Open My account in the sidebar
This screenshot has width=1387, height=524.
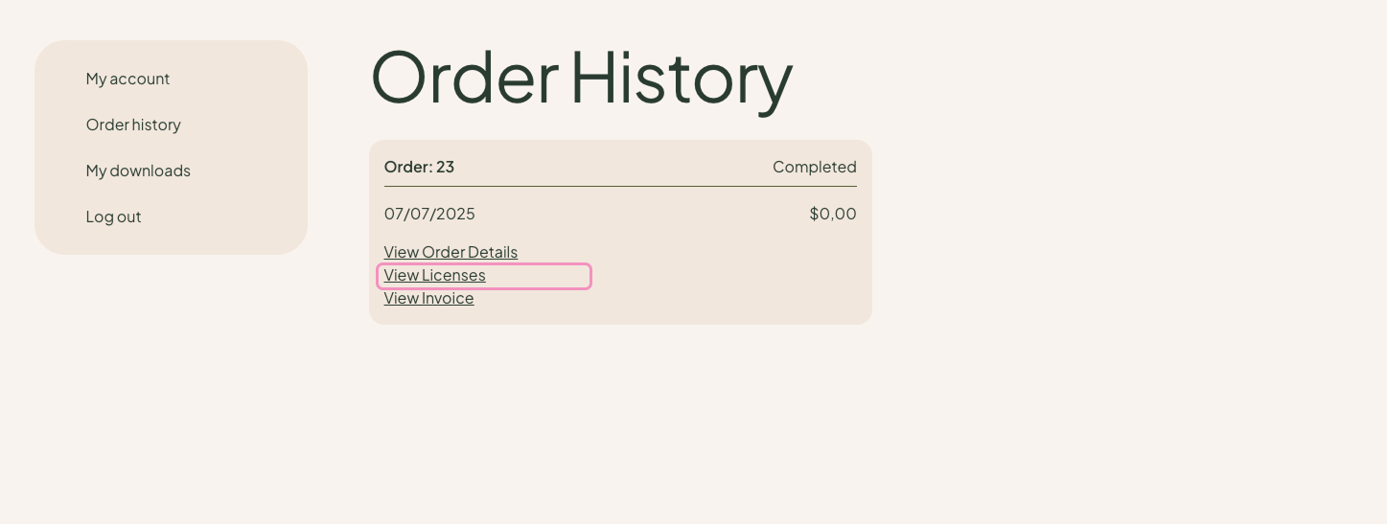(x=127, y=79)
